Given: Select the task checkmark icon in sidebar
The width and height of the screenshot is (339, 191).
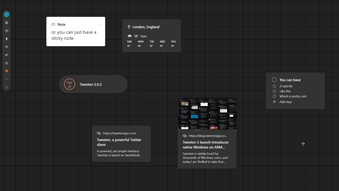Looking at the screenshot, I should [7, 55].
